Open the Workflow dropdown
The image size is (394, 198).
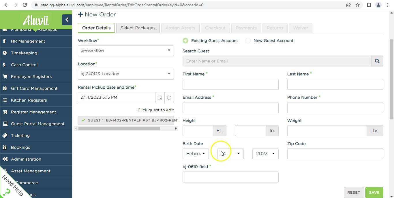coord(125,50)
